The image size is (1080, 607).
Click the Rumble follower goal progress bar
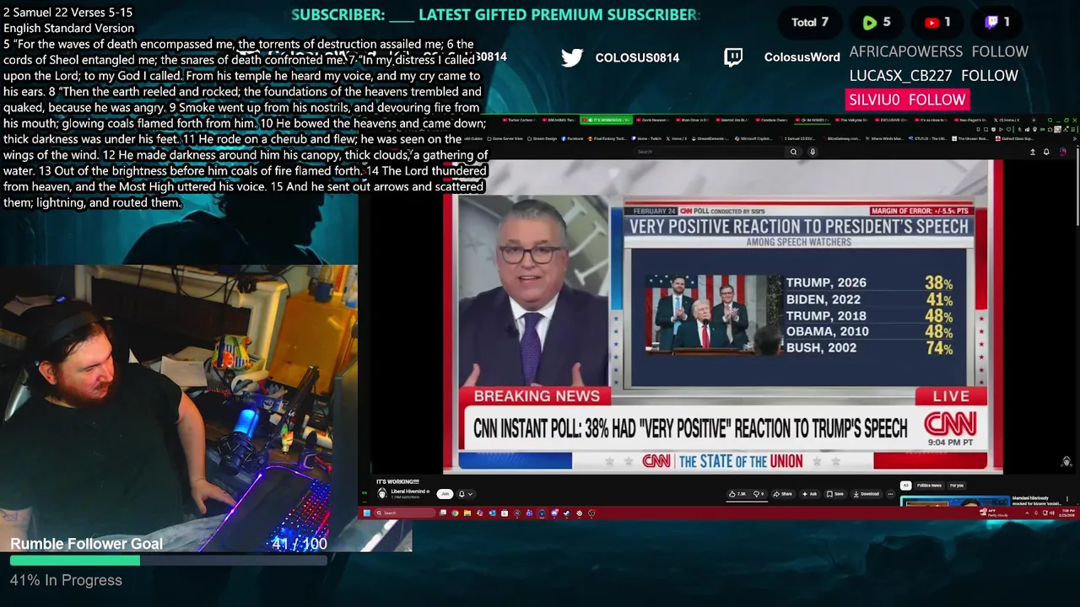pos(169,560)
